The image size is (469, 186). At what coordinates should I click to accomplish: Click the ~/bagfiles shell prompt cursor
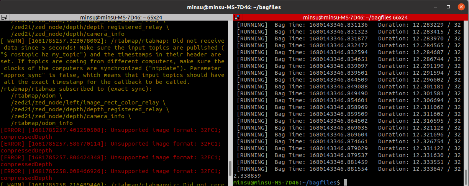[x=345, y=183]
